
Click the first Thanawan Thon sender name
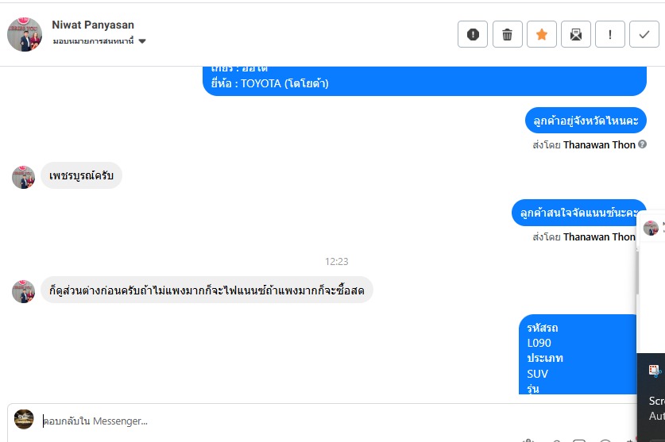(x=599, y=145)
